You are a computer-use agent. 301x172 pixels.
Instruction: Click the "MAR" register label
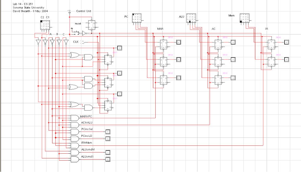(160, 29)
